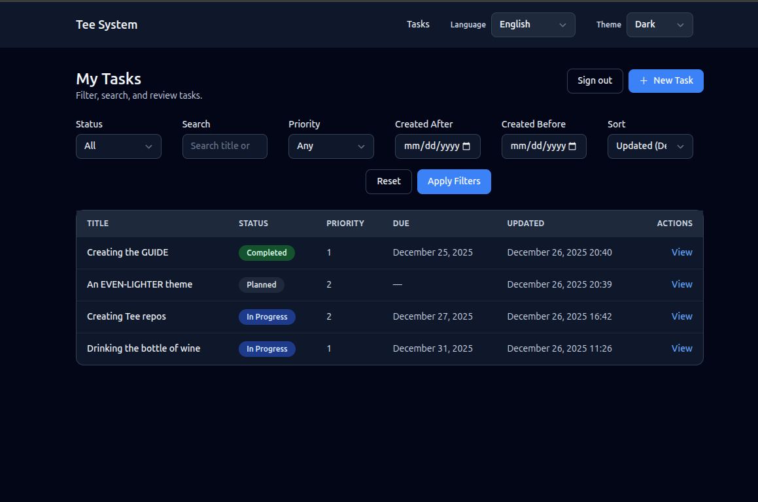The width and height of the screenshot is (758, 502).
Task: Click the New Task plus button
Action: (x=666, y=81)
